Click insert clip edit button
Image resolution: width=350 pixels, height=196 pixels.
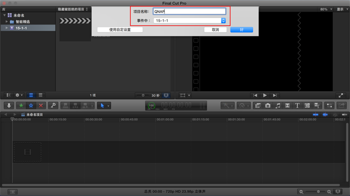click(75, 105)
